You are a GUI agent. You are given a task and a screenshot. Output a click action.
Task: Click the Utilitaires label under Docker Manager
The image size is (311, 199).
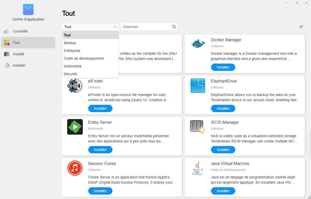coord(217,46)
